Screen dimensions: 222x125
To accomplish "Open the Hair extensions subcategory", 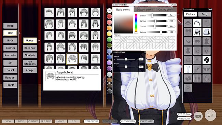I will 30,63.
